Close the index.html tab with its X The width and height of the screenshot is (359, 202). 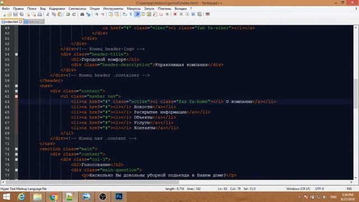click(x=21, y=22)
